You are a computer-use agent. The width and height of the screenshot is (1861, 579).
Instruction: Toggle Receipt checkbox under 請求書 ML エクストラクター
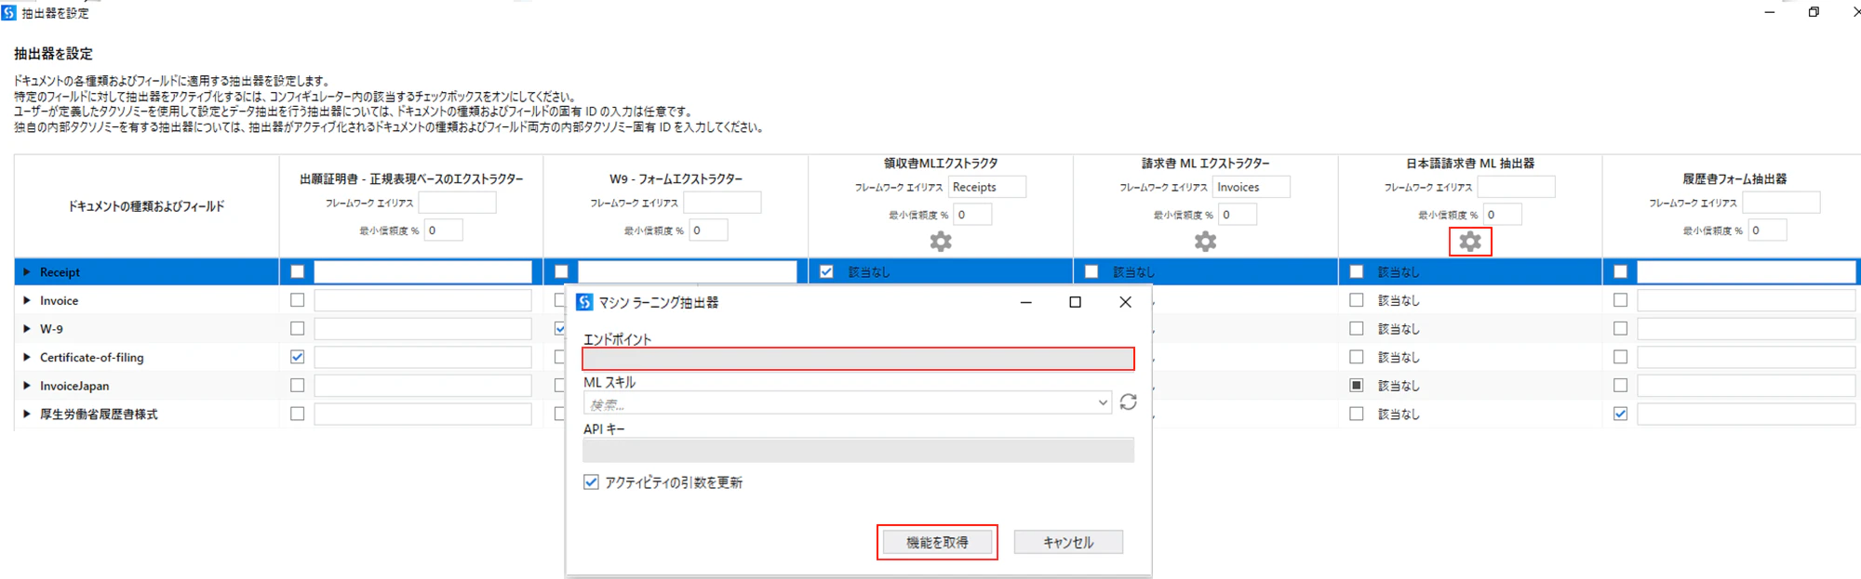[1091, 271]
